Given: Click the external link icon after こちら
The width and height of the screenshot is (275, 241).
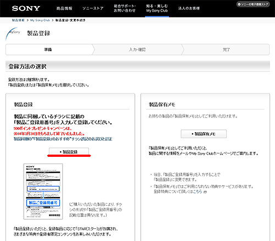Looking at the screenshot, I should click(205, 192).
